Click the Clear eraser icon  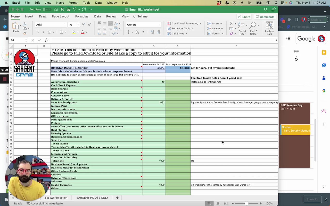(231, 33)
